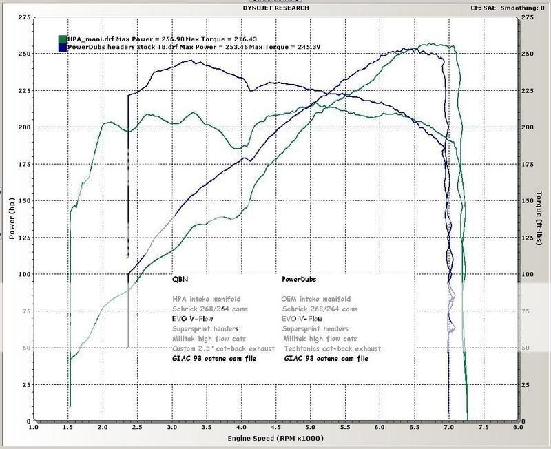Click the HPA intake manifold entry

207,298
